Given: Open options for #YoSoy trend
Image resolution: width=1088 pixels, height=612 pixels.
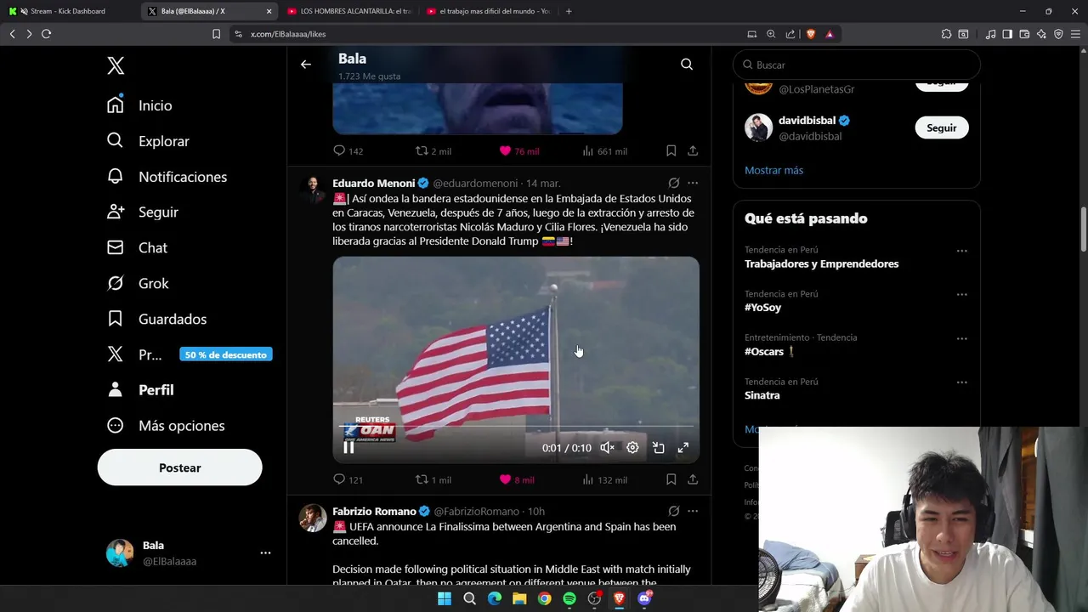Looking at the screenshot, I should coord(961,295).
